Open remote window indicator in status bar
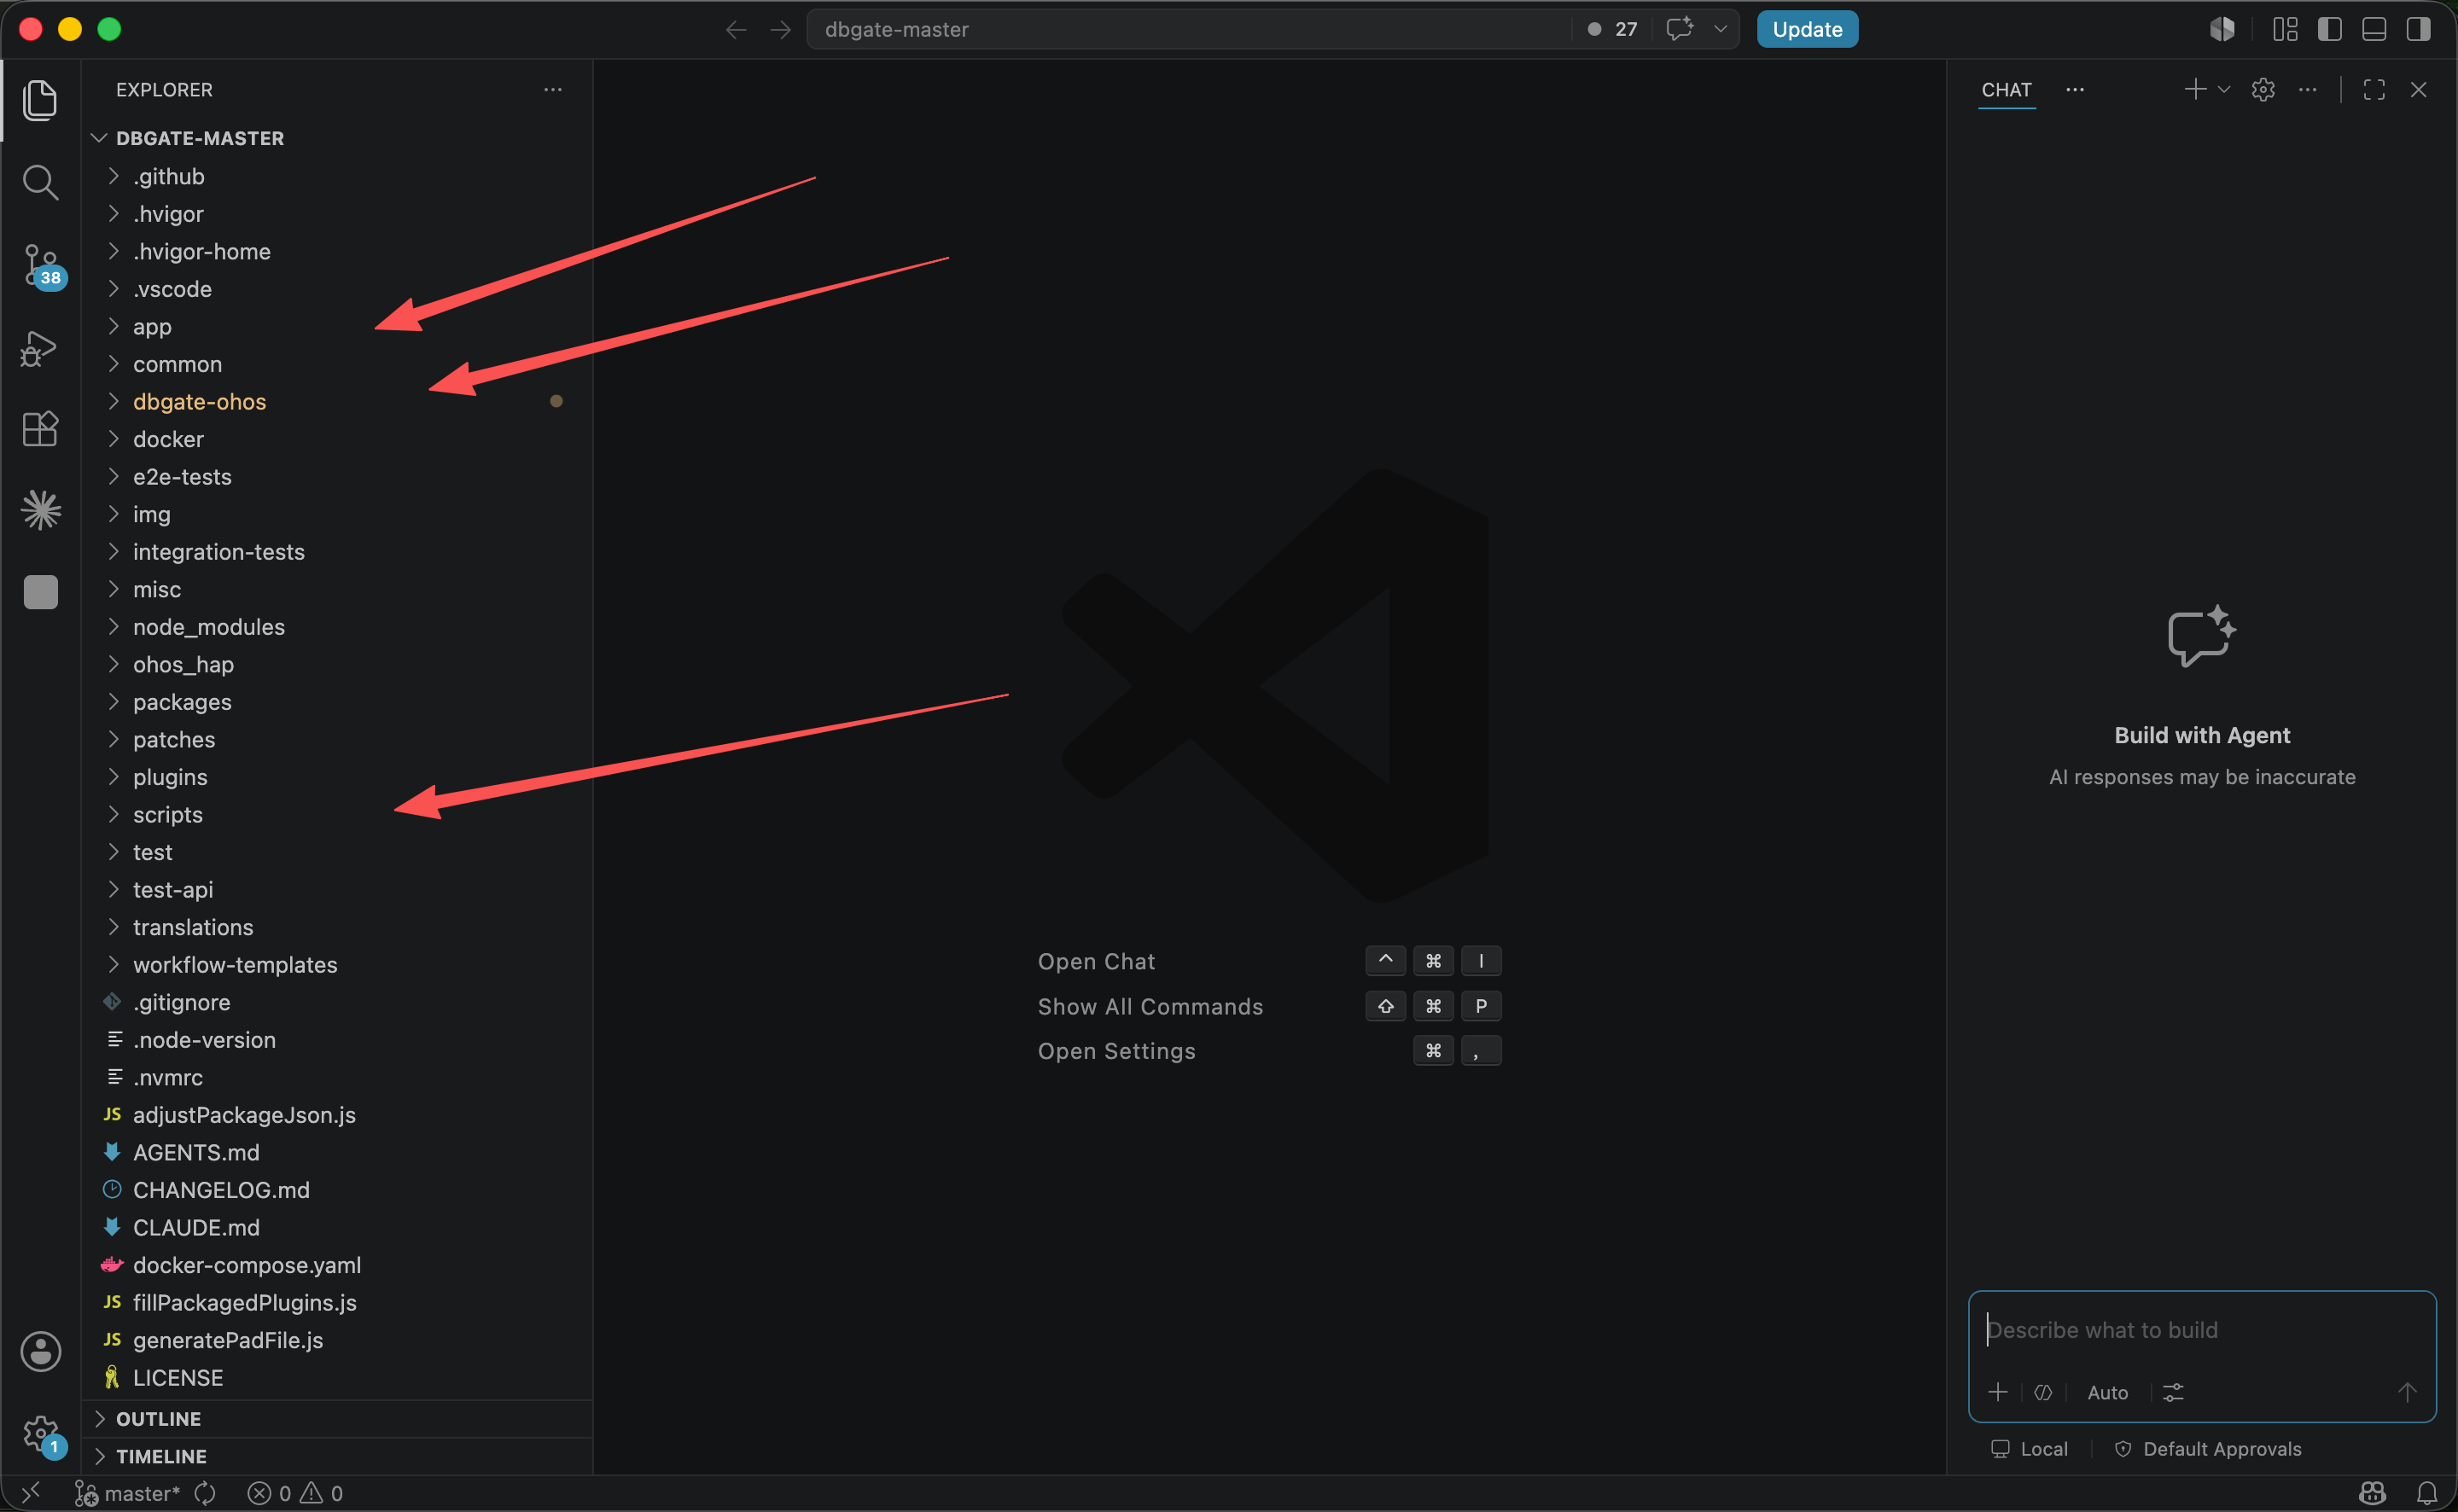 click(31, 1493)
